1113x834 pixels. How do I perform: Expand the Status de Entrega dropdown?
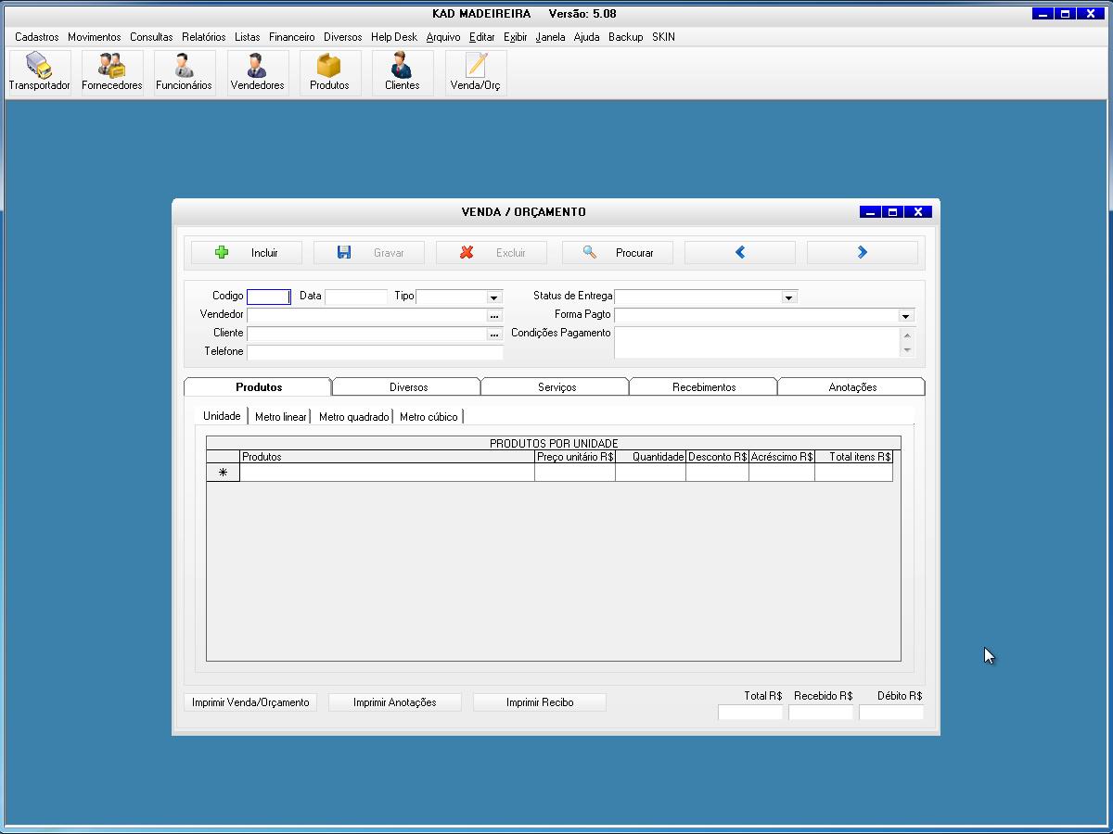pyautogui.click(x=789, y=297)
